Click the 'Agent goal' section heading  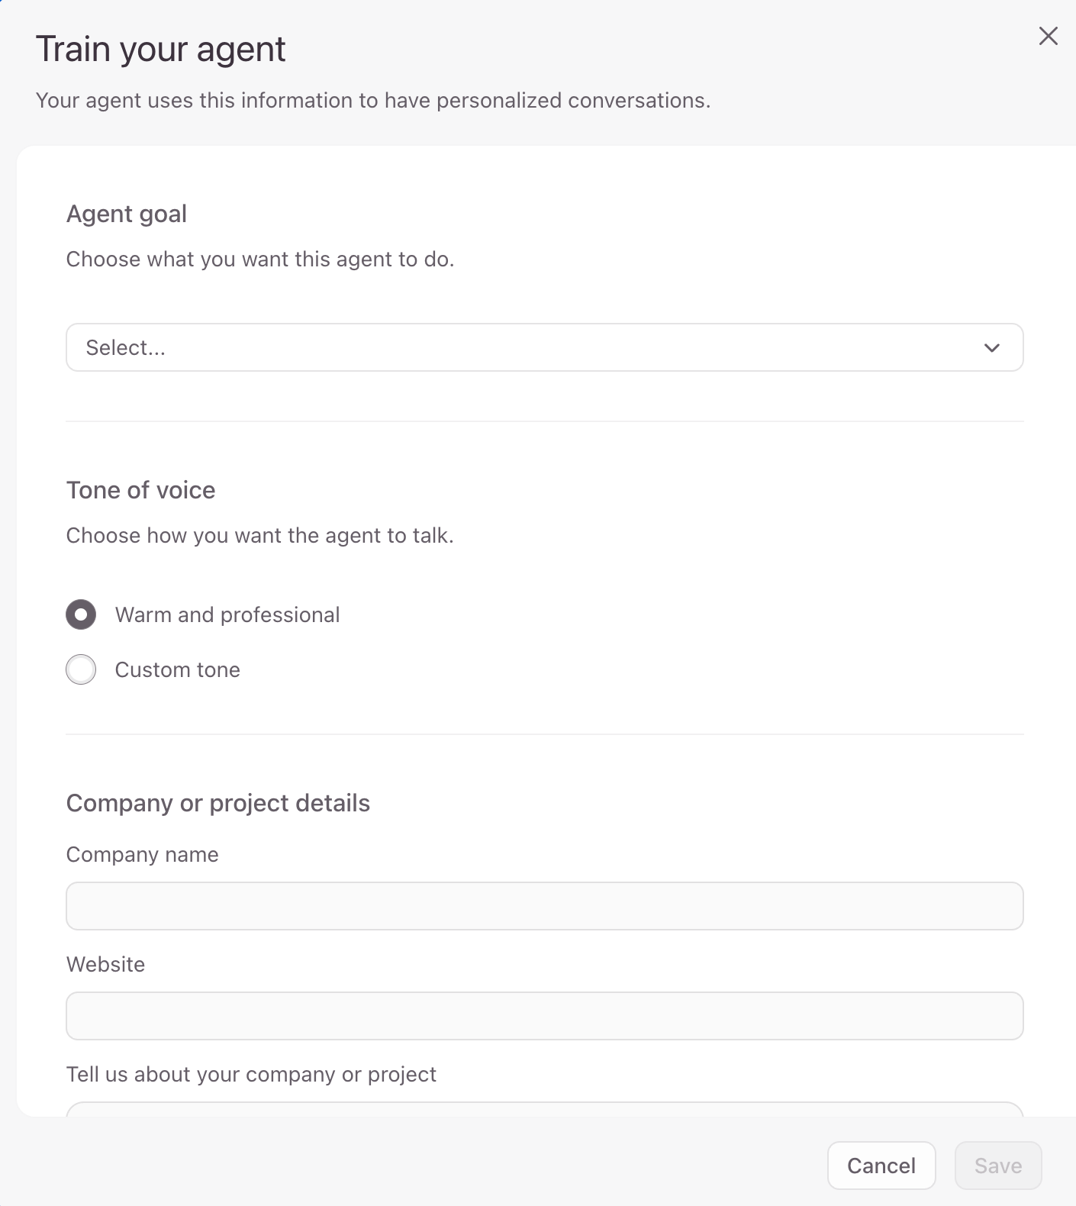127,214
